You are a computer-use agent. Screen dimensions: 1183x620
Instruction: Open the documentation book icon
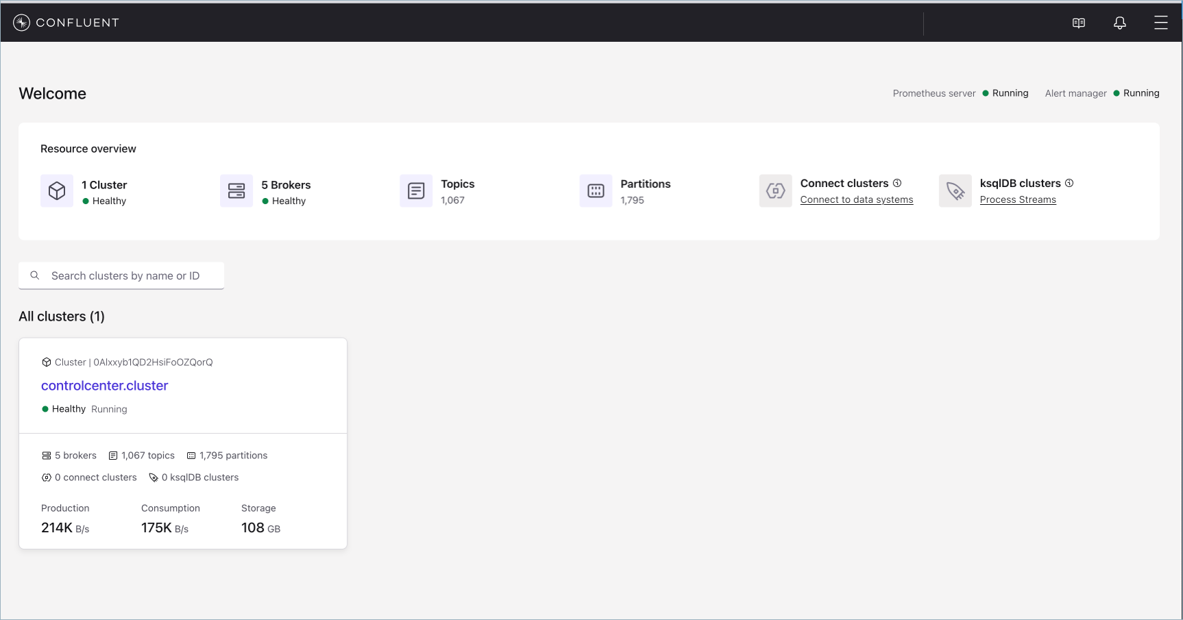(1078, 23)
